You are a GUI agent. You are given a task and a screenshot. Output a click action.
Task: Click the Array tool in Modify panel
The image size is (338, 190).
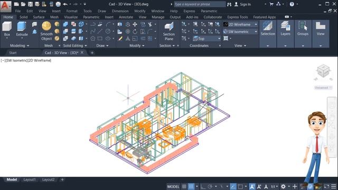pos(150,39)
